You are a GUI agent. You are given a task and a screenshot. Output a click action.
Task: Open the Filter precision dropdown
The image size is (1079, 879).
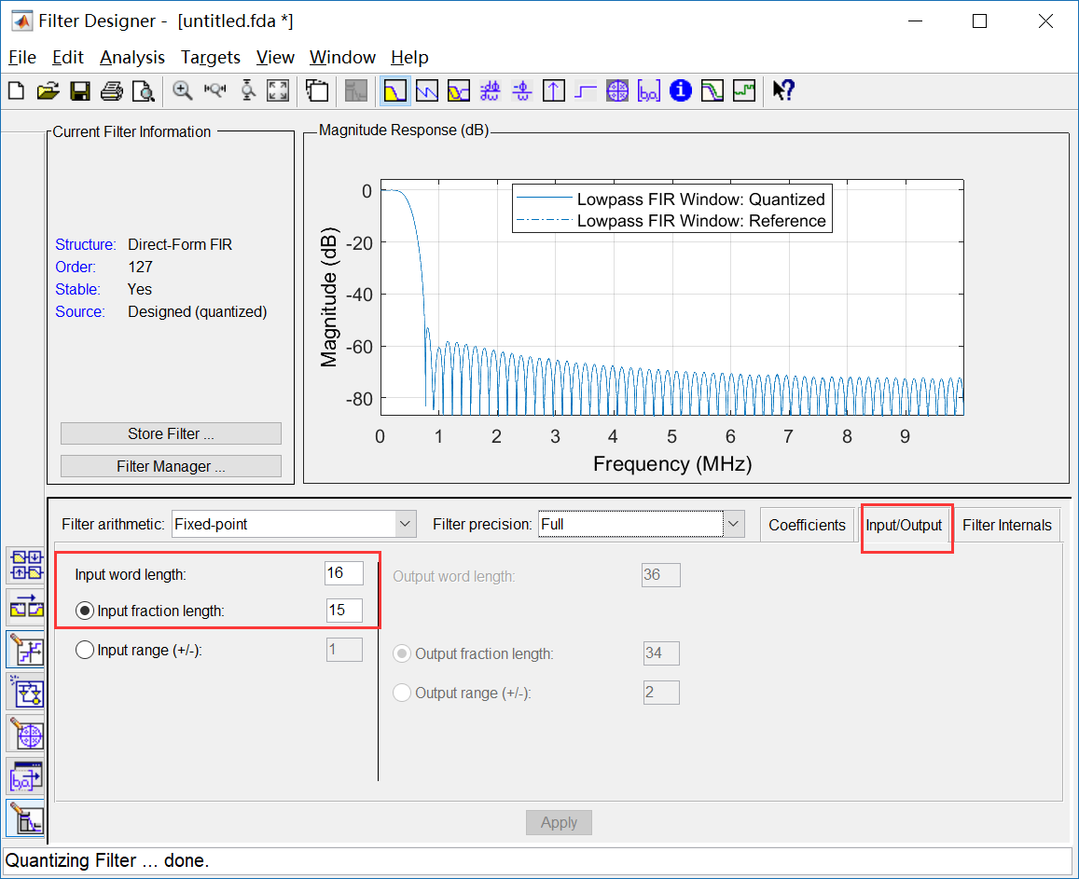point(642,524)
